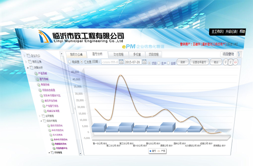Select the 标书资料库 tree item

58,135
